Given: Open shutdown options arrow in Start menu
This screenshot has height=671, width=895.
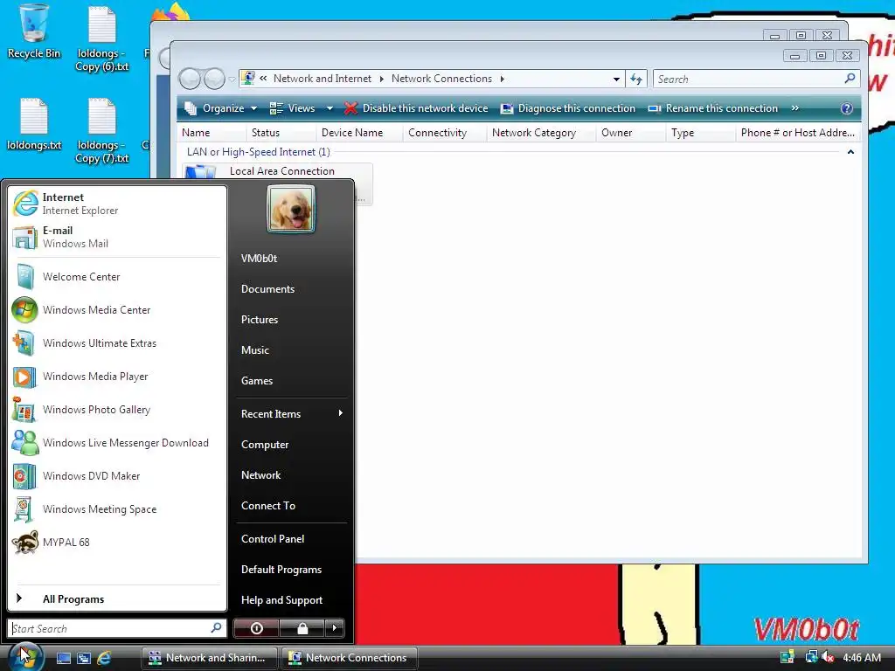Looking at the screenshot, I should click(335, 628).
